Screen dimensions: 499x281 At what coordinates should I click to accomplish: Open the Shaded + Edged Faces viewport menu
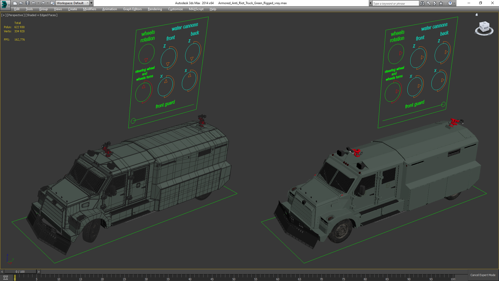[x=41, y=15]
